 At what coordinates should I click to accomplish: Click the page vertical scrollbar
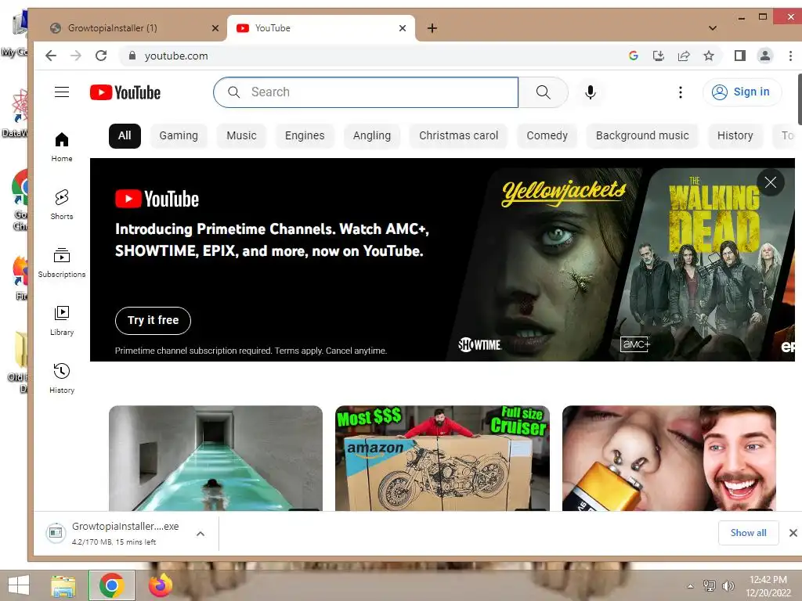click(x=800, y=99)
